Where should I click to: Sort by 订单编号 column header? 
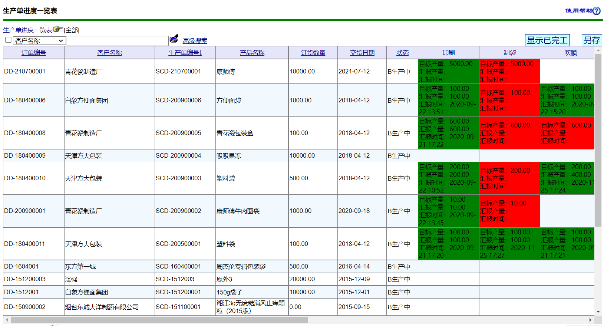pos(34,53)
